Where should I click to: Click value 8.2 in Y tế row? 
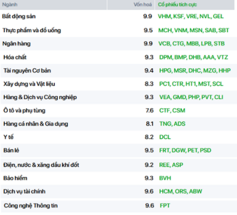point(149,137)
